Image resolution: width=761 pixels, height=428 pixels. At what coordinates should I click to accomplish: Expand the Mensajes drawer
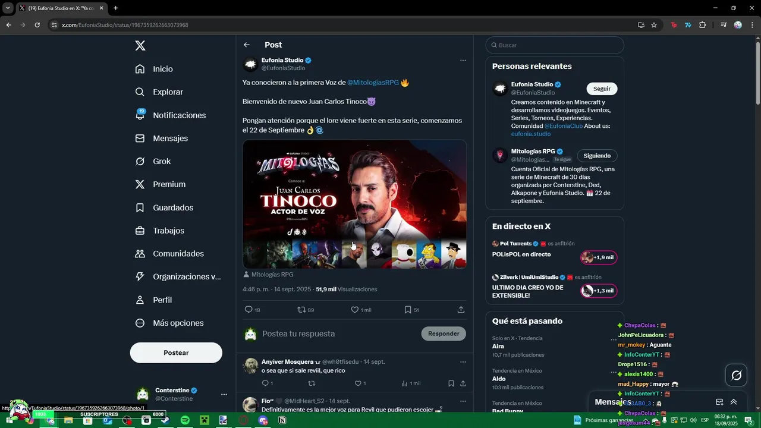coord(734,402)
